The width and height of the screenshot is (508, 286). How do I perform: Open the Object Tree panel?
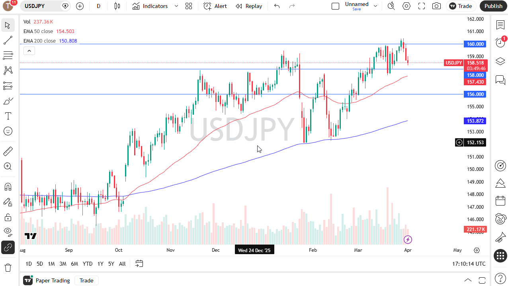pos(500,61)
